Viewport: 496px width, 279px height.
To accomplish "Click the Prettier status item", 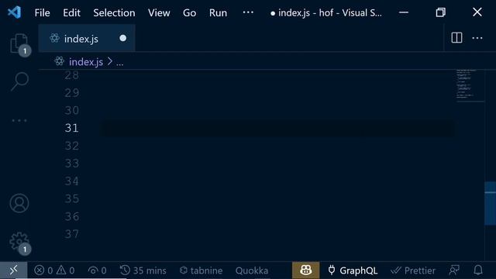I will pos(413,270).
